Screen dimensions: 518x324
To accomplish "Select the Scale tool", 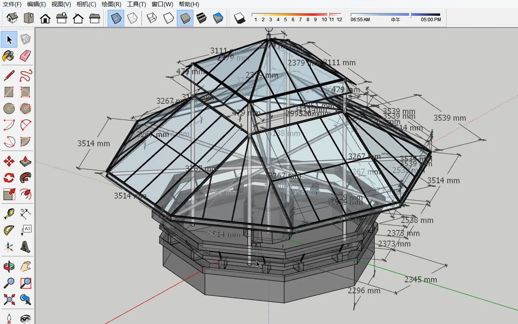I will pyautogui.click(x=9, y=194).
